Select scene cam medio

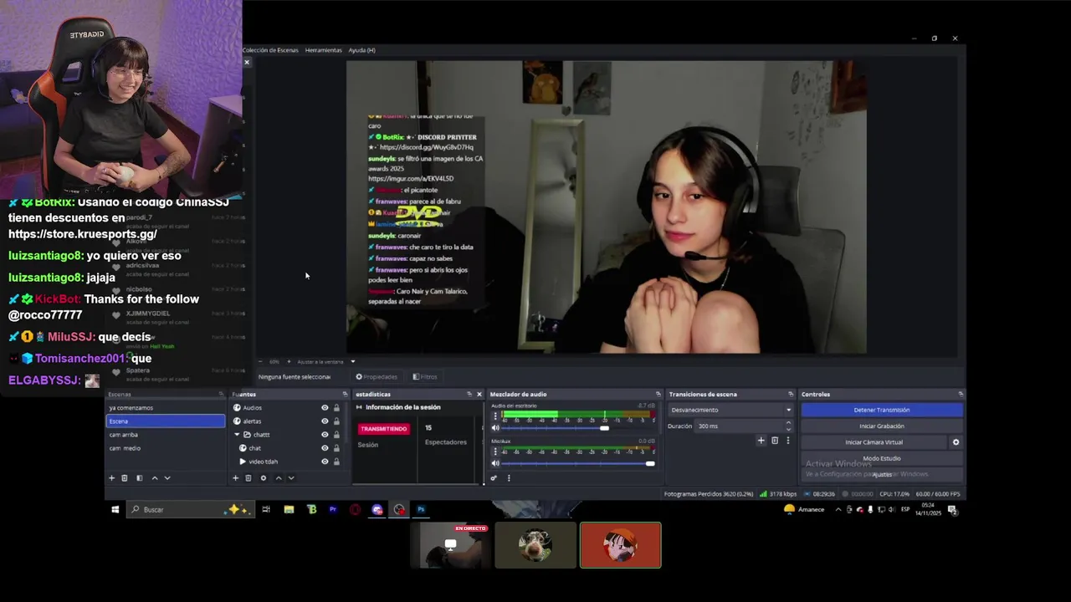[x=165, y=448]
